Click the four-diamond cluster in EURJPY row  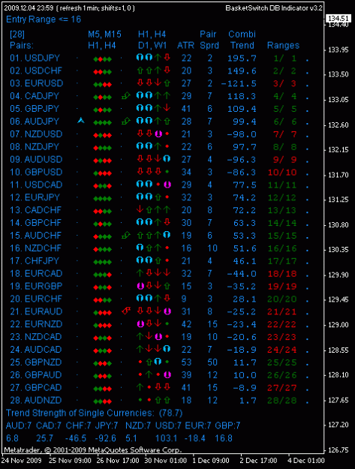pyautogui.click(x=103, y=199)
